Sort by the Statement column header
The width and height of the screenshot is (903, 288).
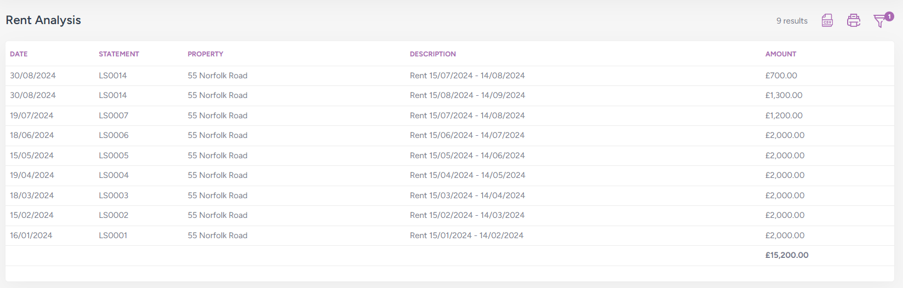coord(119,54)
